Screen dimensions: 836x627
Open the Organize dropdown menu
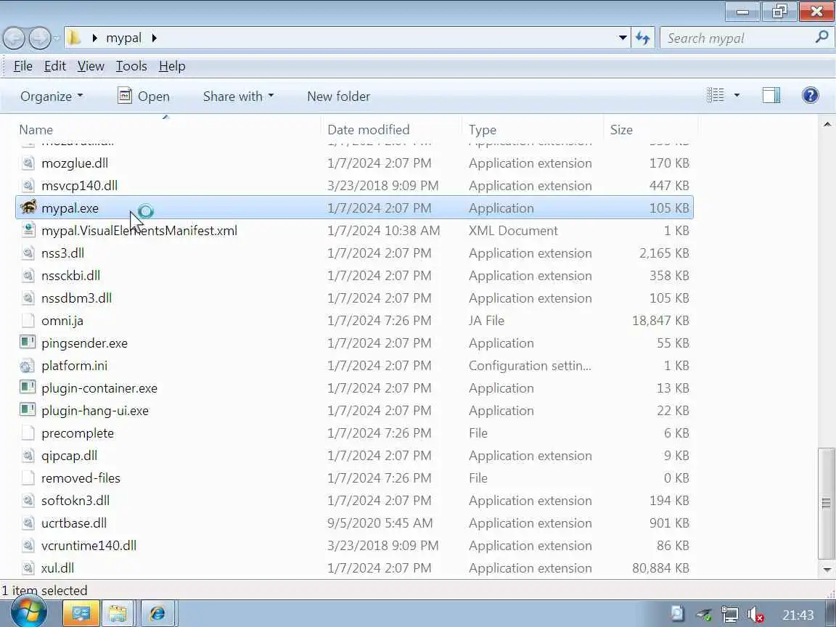(52, 96)
